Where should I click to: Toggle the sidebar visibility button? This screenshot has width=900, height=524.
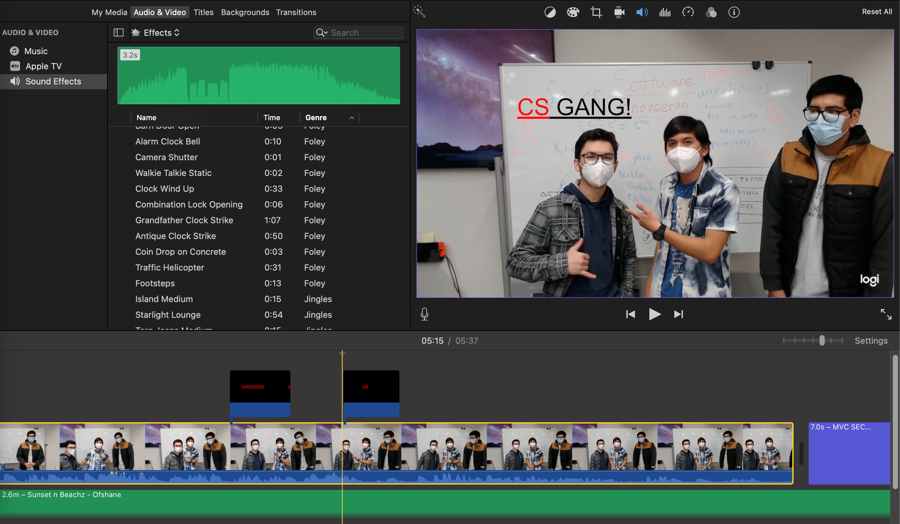(119, 33)
